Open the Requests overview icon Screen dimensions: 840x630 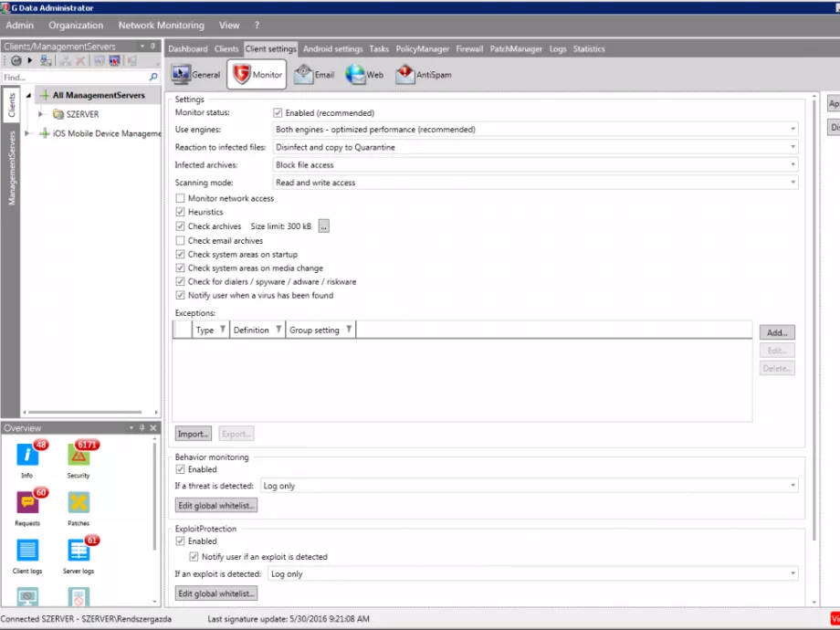(27, 503)
